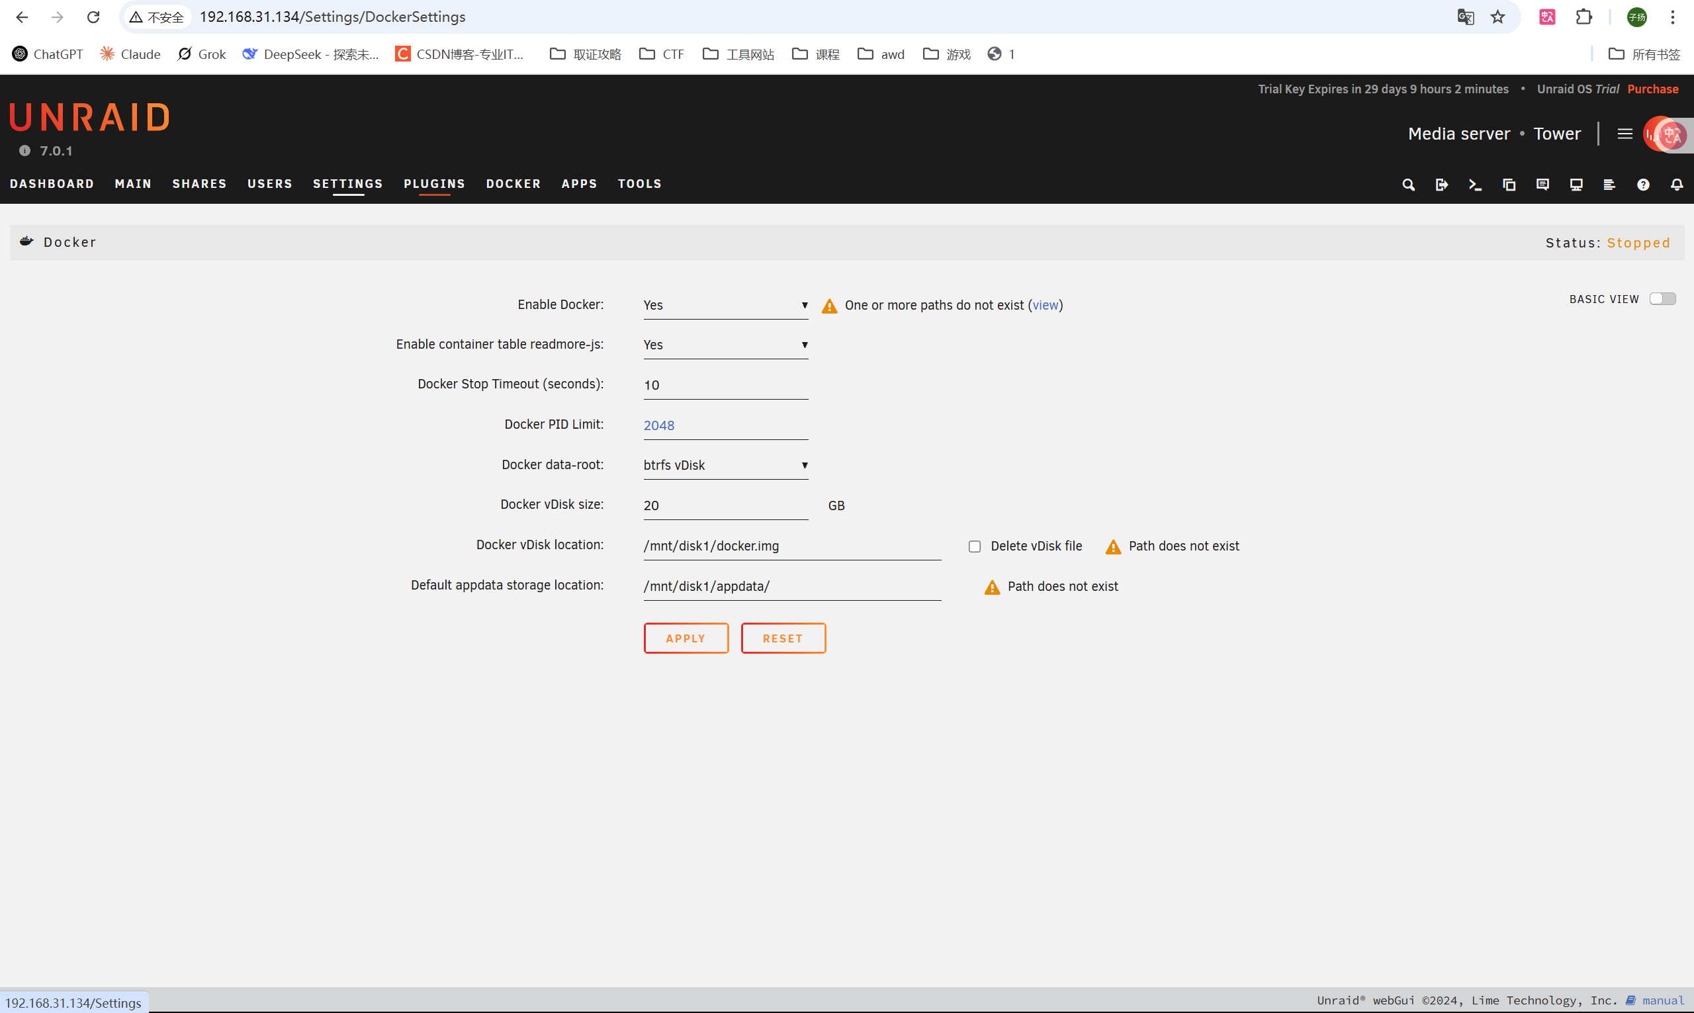Go to the DASHBOARD tab
Screen dimensions: 1694x1013
click(52, 184)
